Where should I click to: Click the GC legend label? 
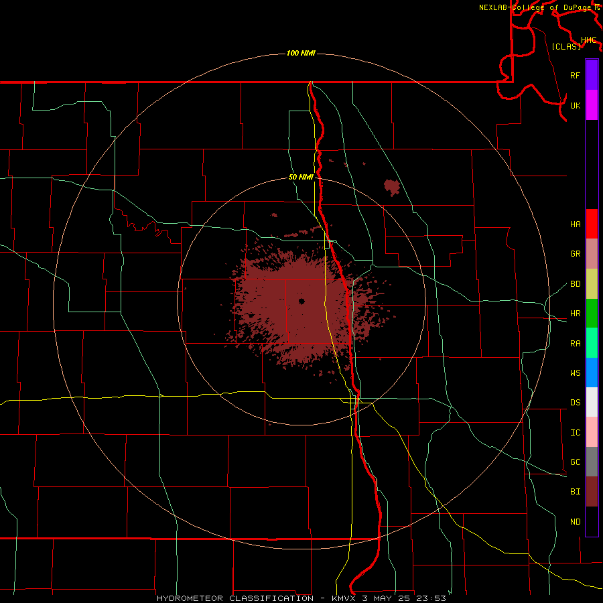[x=575, y=462]
